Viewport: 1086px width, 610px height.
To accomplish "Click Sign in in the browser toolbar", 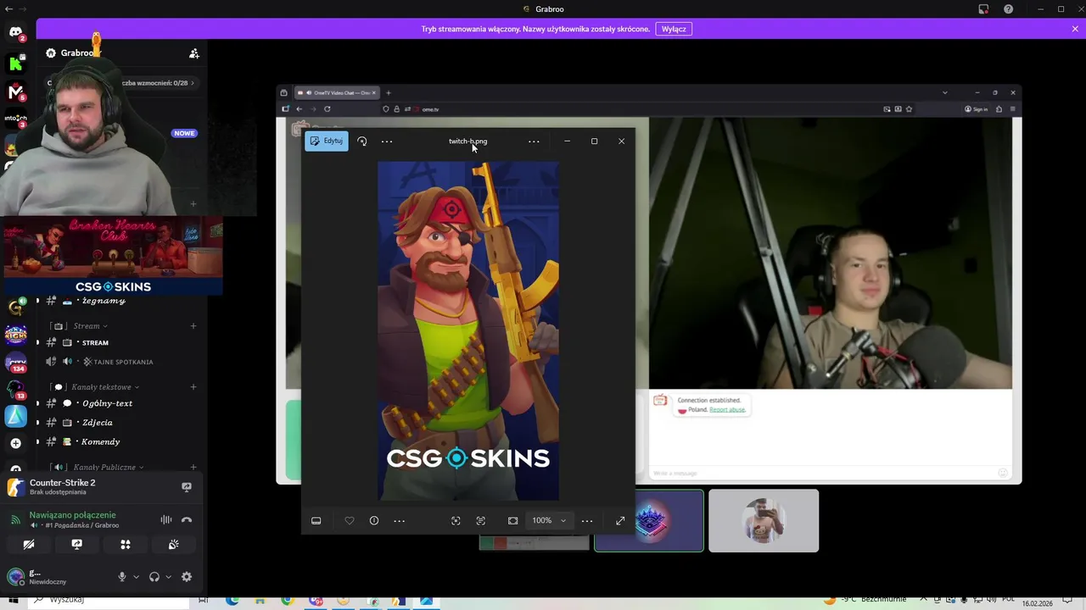I will pyautogui.click(x=977, y=108).
